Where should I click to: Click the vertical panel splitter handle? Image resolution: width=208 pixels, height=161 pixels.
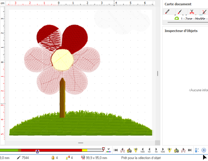point(158,73)
